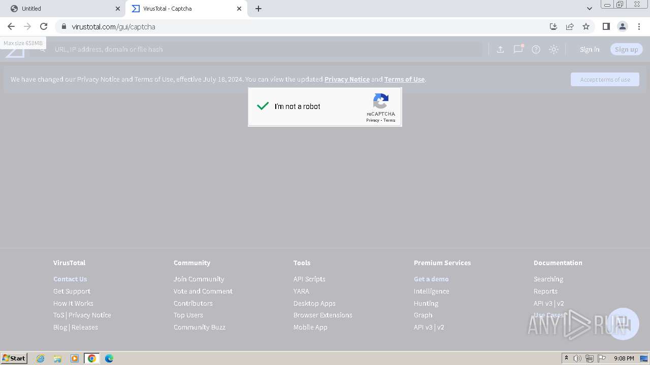Toggle the browser side panel icon
This screenshot has height=365, width=650.
(x=606, y=26)
